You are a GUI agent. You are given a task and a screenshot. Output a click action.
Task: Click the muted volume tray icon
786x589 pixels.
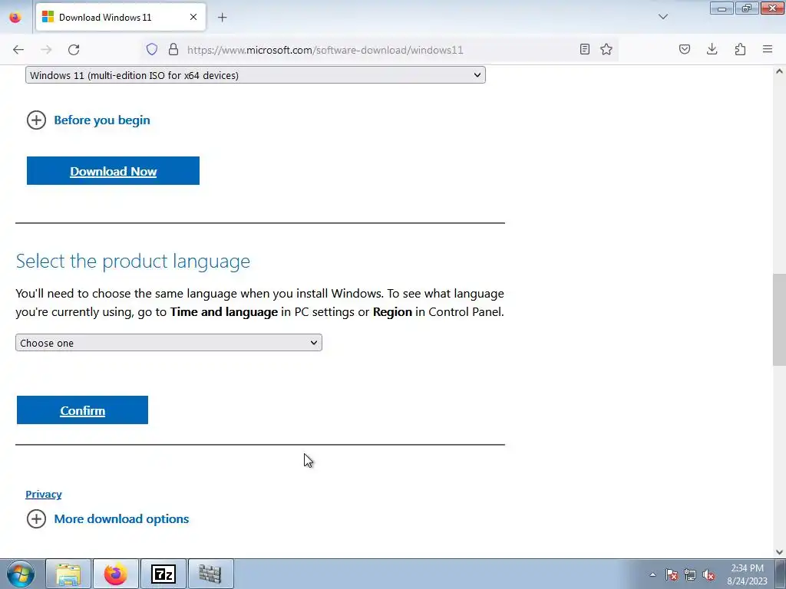click(708, 575)
